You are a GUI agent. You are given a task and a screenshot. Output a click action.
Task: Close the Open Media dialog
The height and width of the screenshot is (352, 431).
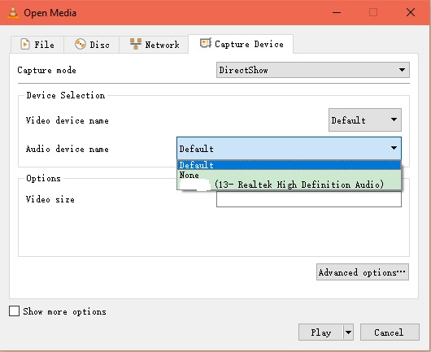[x=411, y=12]
